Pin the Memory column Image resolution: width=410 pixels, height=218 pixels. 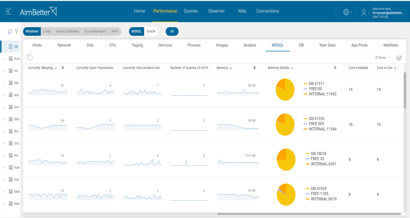pos(254,68)
